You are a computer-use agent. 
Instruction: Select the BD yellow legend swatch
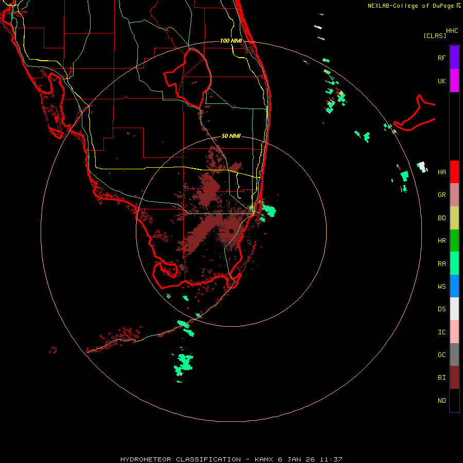(x=454, y=218)
